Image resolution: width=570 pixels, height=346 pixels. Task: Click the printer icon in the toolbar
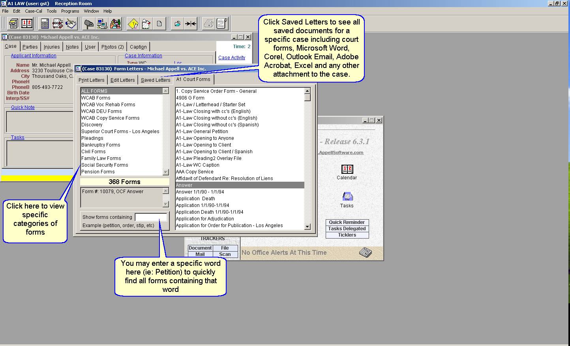(x=208, y=24)
